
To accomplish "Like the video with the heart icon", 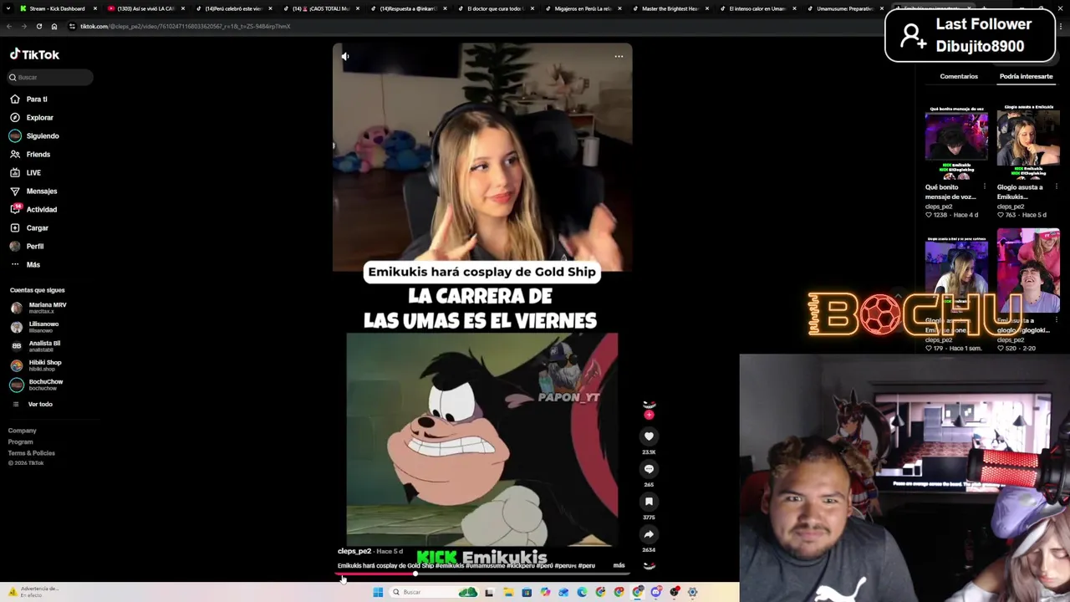I will pos(649,436).
